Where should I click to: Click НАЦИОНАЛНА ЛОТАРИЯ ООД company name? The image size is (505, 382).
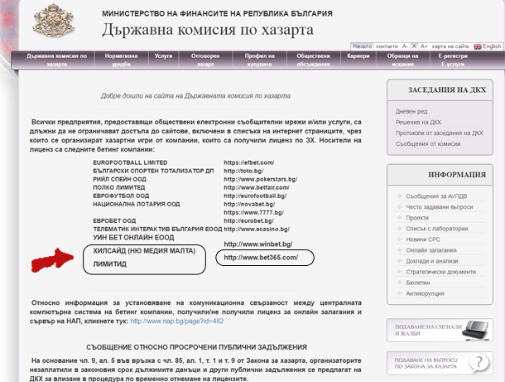(x=137, y=205)
